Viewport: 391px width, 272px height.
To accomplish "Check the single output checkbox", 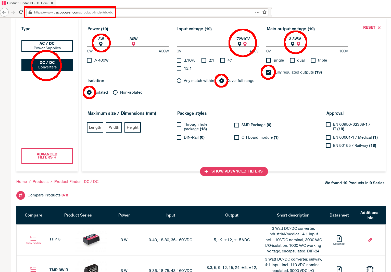I will click(269, 60).
